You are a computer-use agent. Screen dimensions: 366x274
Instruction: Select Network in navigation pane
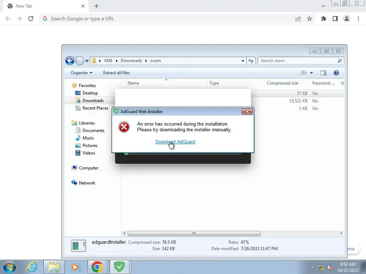pos(87,183)
